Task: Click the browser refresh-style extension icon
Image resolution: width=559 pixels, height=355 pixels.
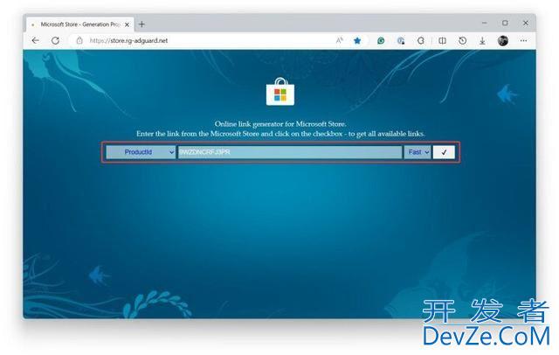Action: [421, 41]
